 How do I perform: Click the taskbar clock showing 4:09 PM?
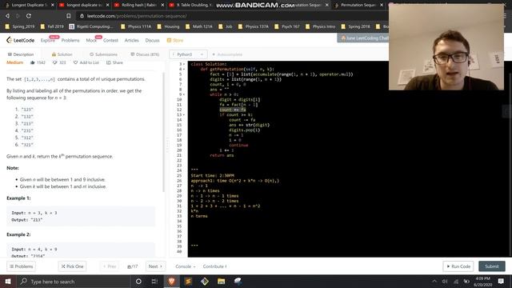click(482, 281)
